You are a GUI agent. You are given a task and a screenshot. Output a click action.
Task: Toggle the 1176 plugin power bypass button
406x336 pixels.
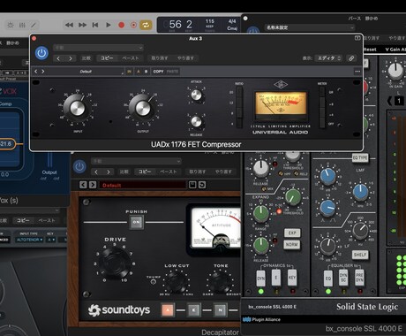(x=41, y=53)
